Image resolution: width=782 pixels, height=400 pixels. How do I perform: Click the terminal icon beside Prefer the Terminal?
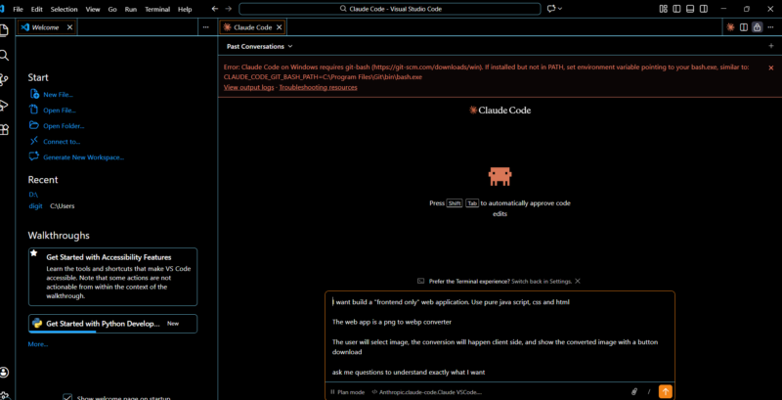[421, 282]
